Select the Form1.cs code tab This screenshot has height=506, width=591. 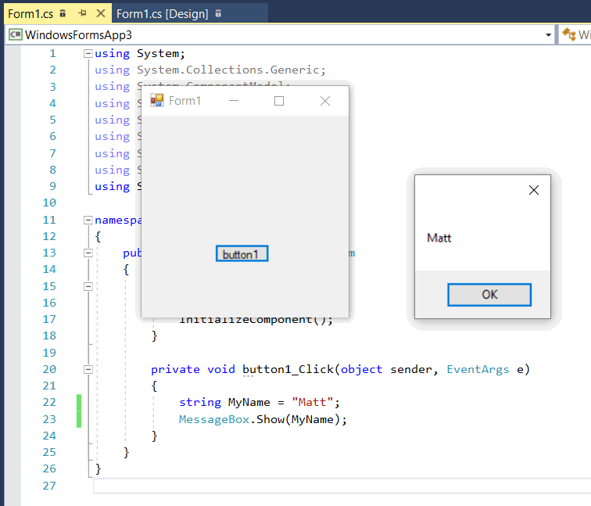(30, 14)
